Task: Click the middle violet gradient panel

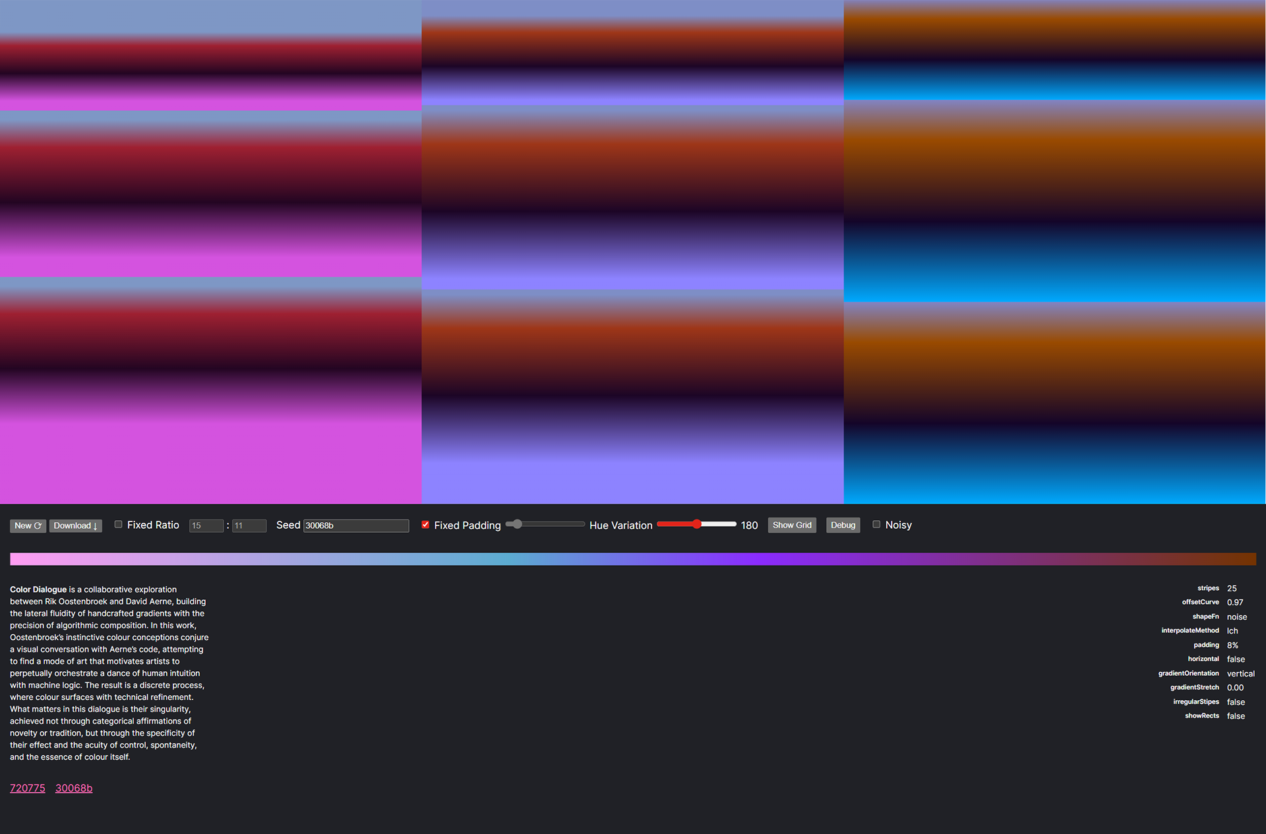Action: click(632, 198)
